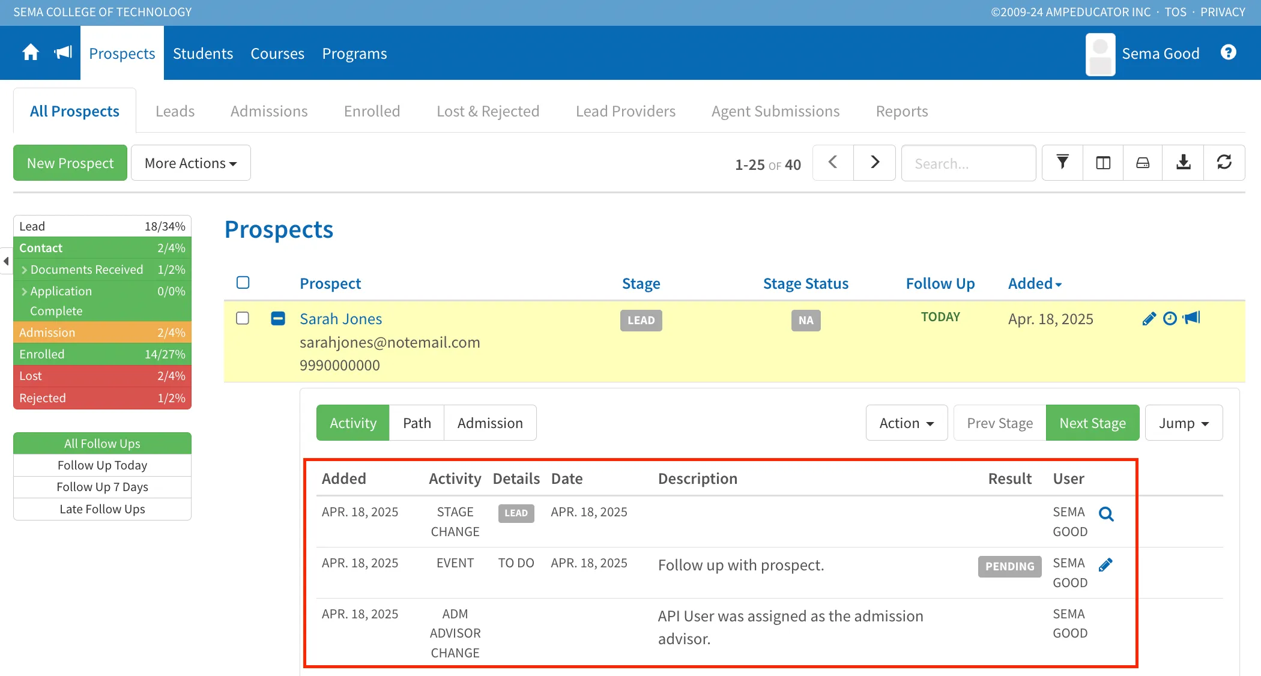Open the announcements megaphone in navbar
Screen dimensions: 1261x676
63,53
